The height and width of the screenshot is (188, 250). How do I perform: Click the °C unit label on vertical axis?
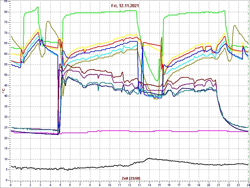point(3,91)
